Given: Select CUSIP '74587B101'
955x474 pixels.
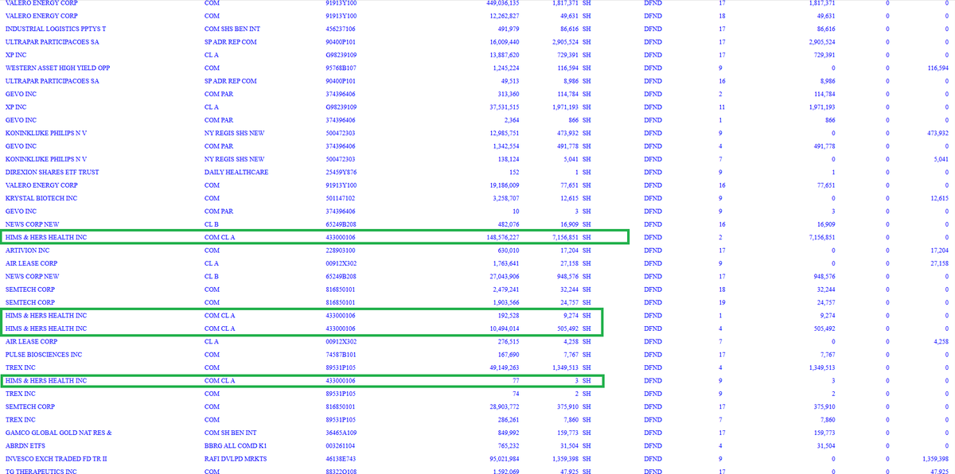Looking at the screenshot, I should pos(341,354).
